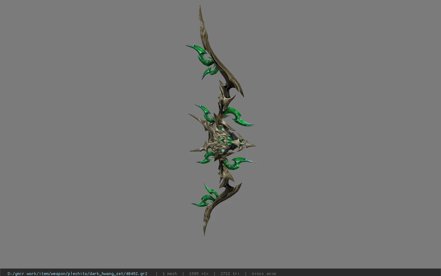Click the "1 mesh" status entry
The height and width of the screenshot is (276, 441).
[170, 274]
